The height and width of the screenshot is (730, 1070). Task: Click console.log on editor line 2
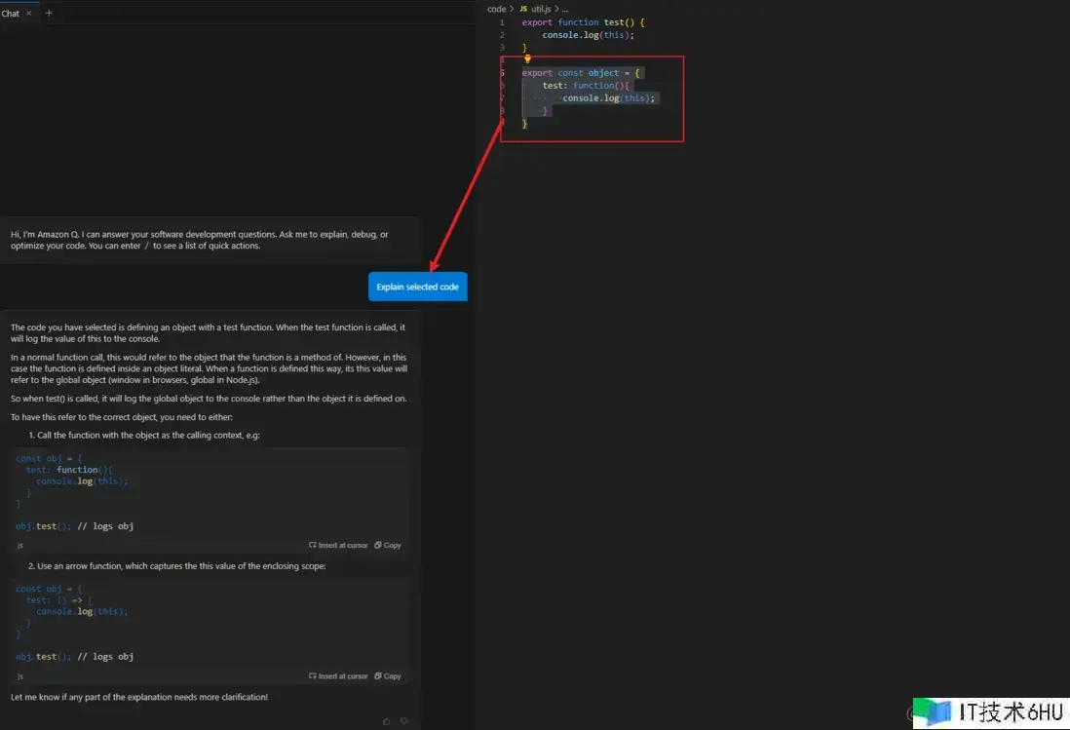tap(571, 35)
